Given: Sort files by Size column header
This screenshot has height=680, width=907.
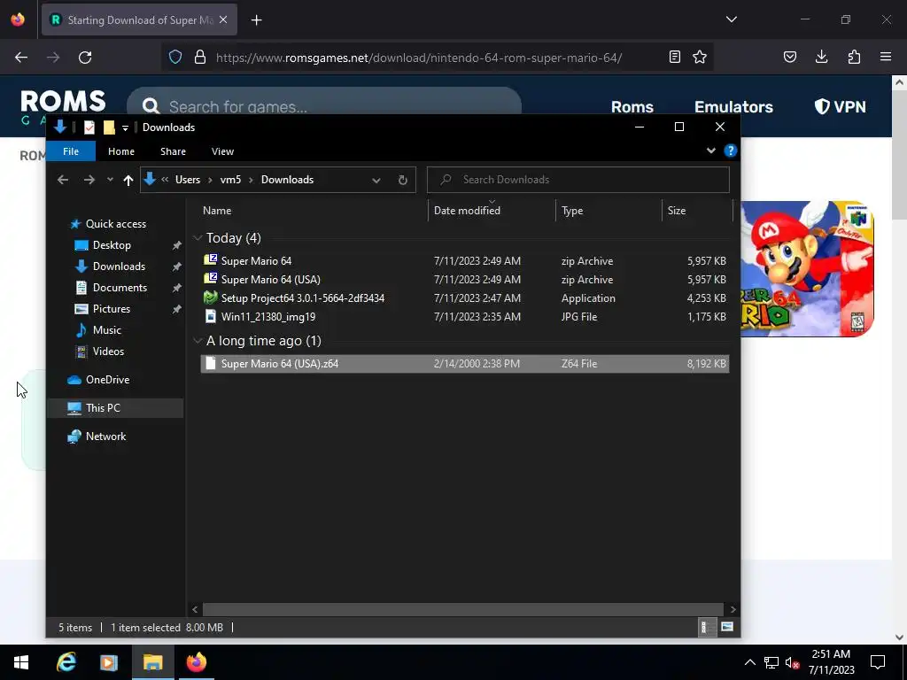Looking at the screenshot, I should coord(676,211).
